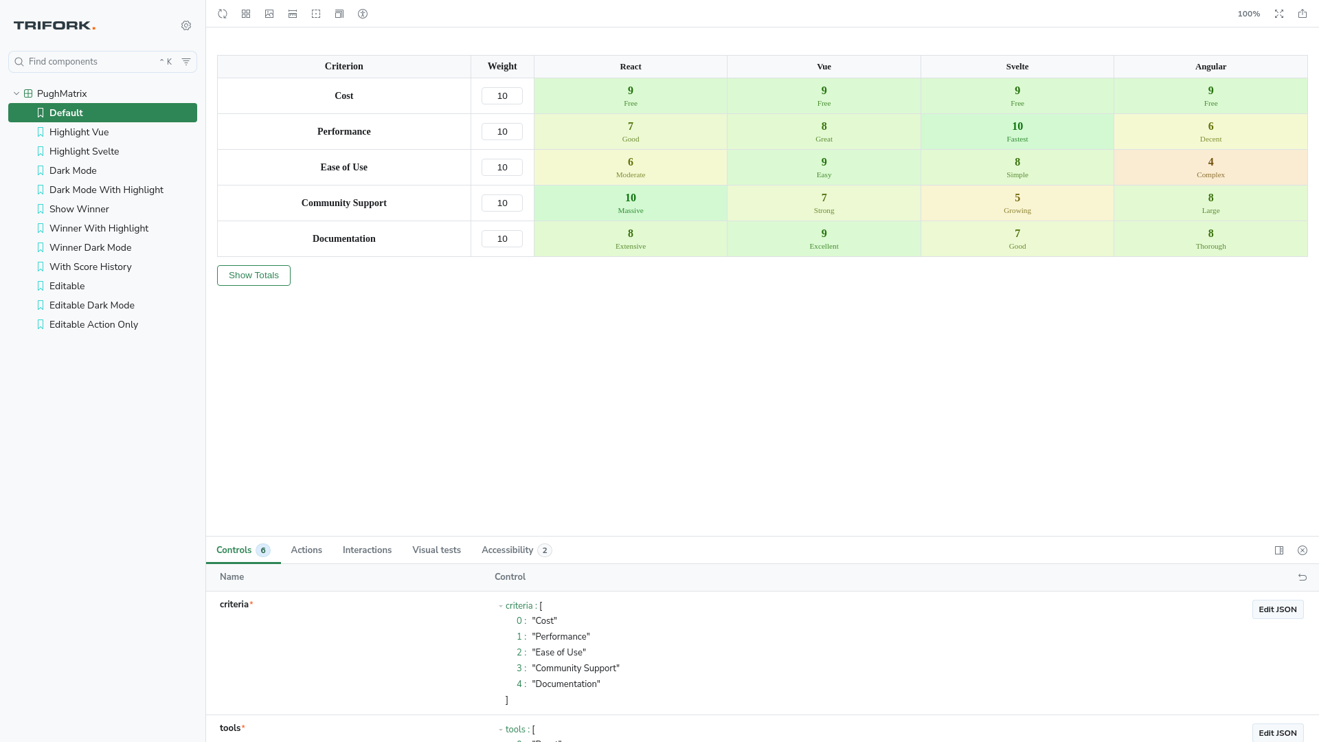Image resolution: width=1319 pixels, height=742 pixels.
Task: Change addon panel orientation icon
Action: (x=1279, y=550)
